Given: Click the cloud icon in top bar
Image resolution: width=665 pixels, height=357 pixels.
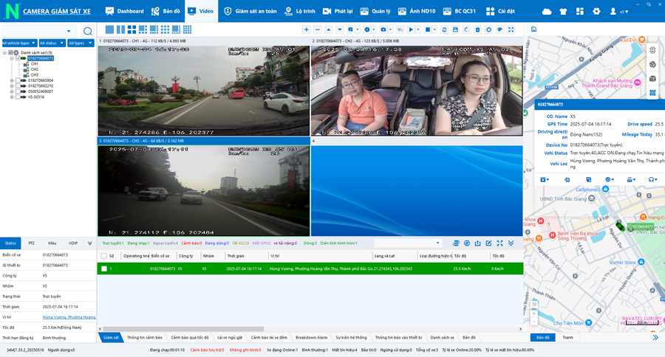Looking at the screenshot, I should (547, 12).
